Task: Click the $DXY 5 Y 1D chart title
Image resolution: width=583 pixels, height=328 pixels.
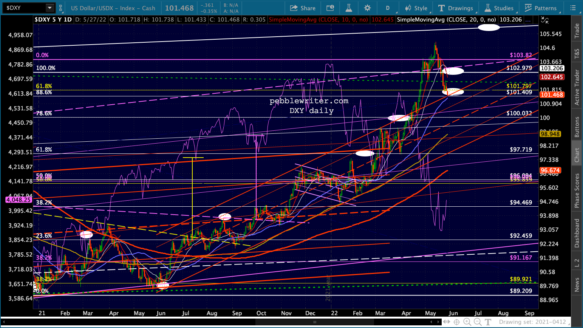Action: pos(53,20)
